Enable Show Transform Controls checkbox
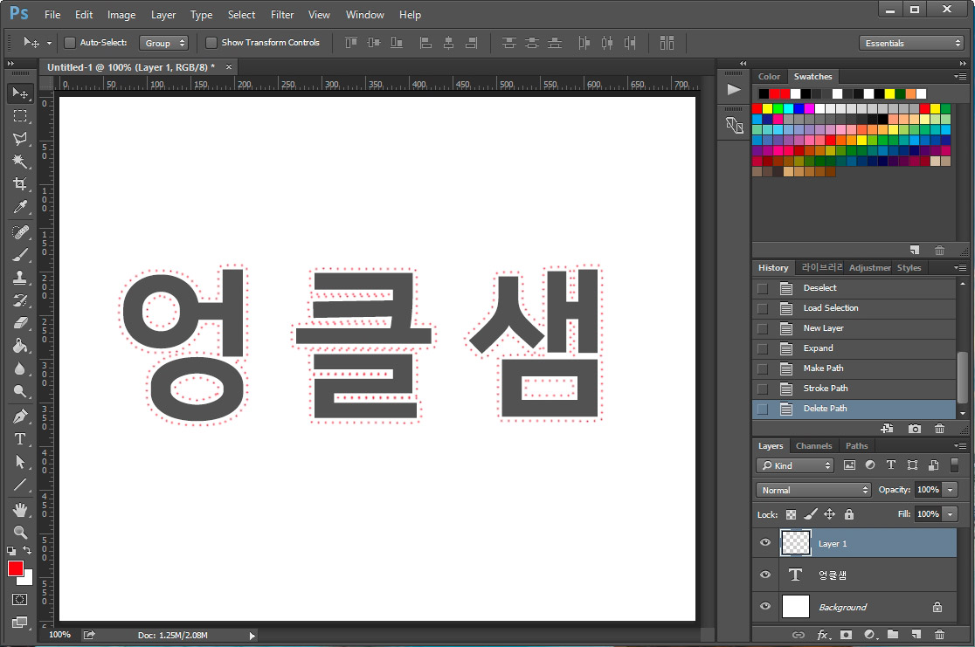 (x=211, y=42)
